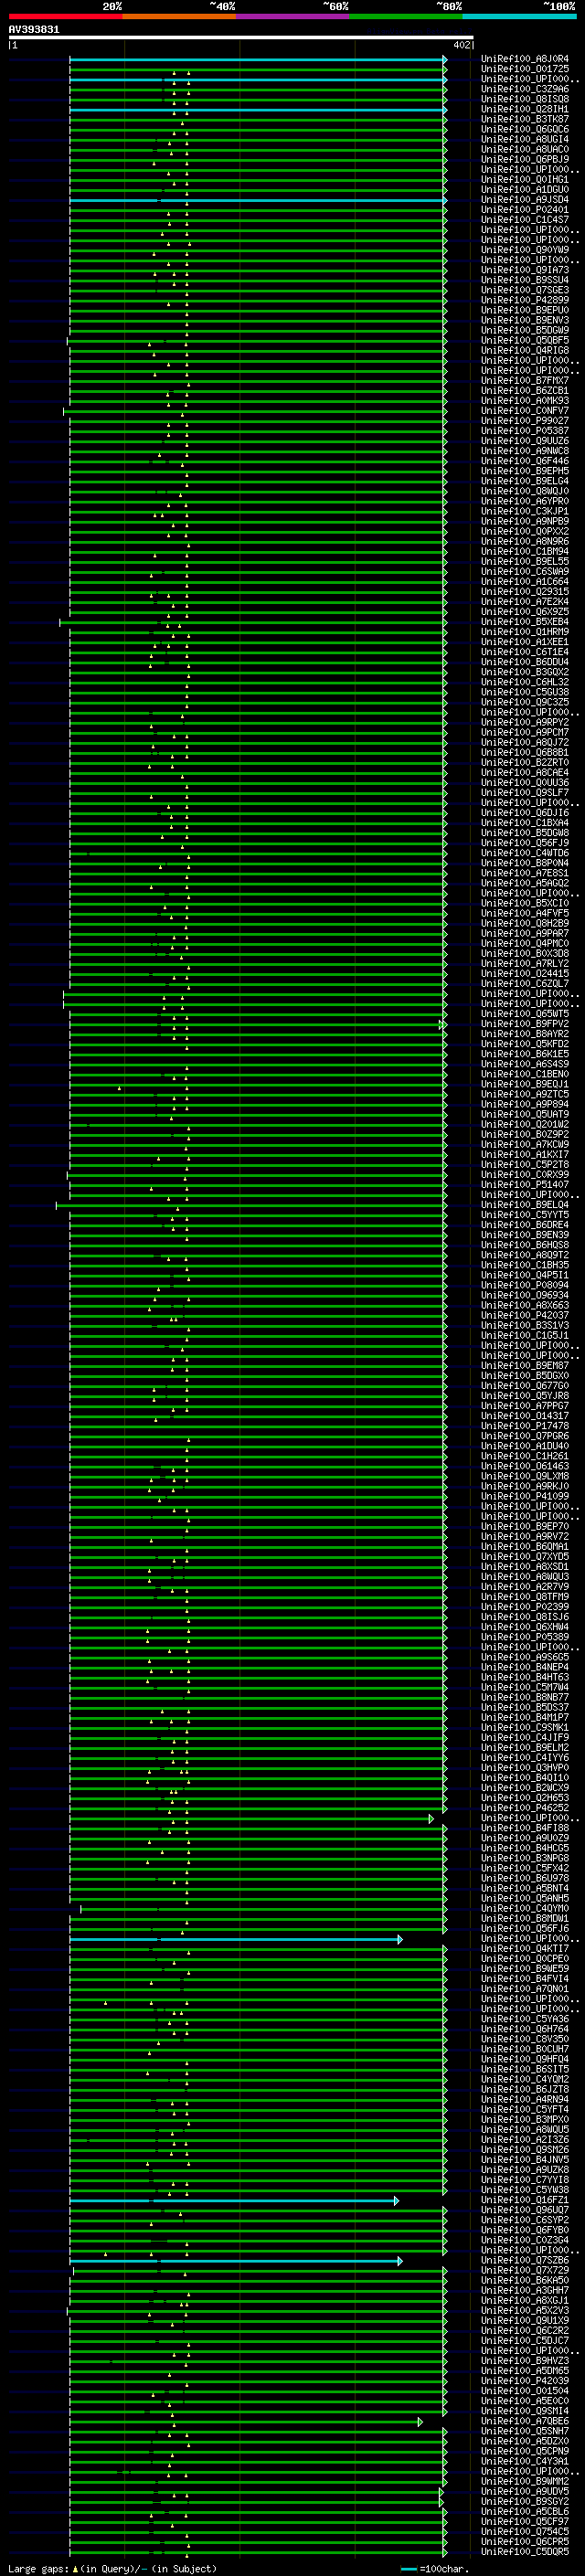The image size is (585, 2576).
Task: Select hit label UniRef100_B9EN39
Action: [524, 1235]
